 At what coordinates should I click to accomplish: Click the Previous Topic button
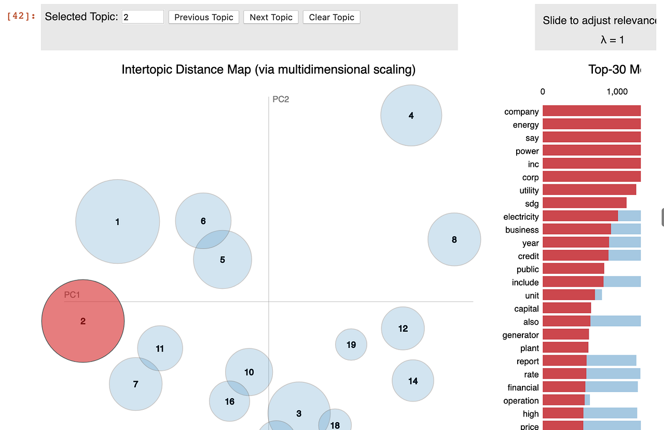203,17
